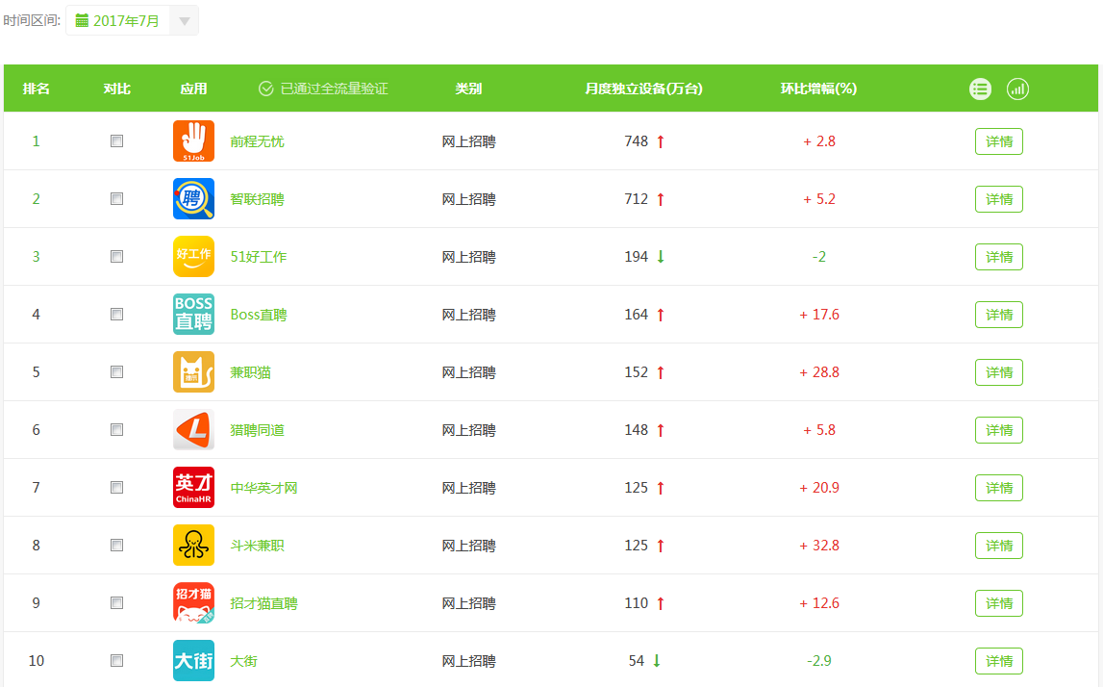Image resolution: width=1103 pixels, height=687 pixels.
Task: Open 详情 for 前程无忧
Action: coord(999,141)
